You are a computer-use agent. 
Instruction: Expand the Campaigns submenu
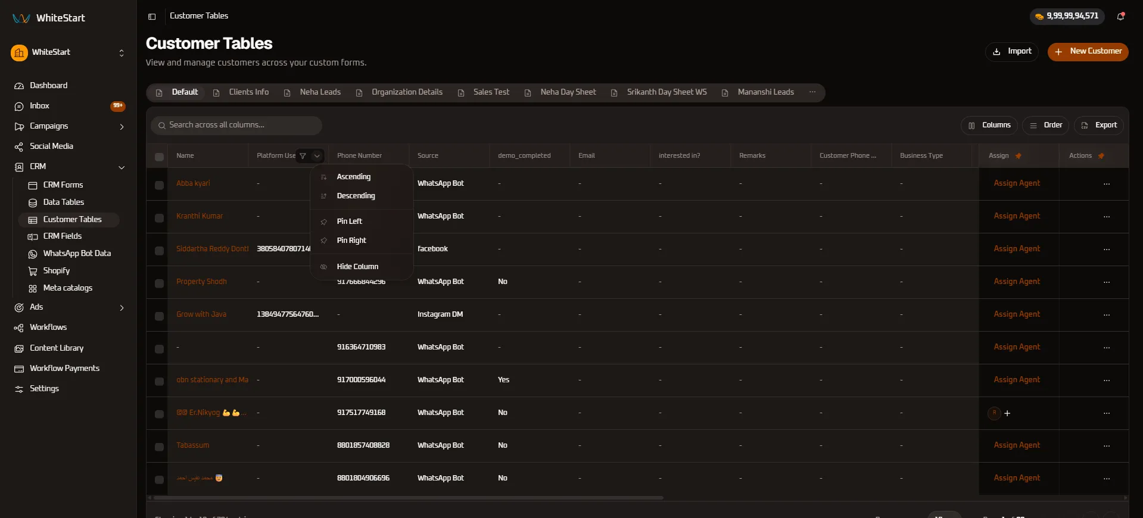coord(122,127)
